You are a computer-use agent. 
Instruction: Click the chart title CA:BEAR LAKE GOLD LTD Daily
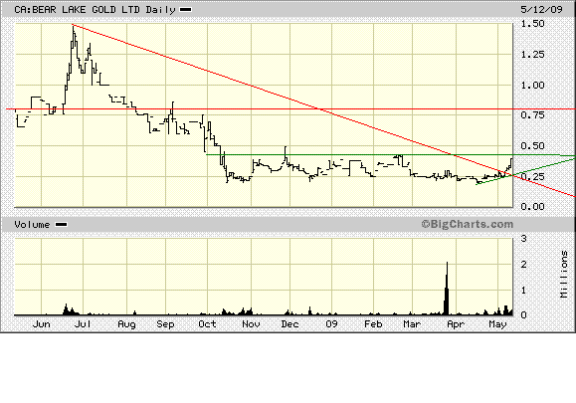(95, 10)
